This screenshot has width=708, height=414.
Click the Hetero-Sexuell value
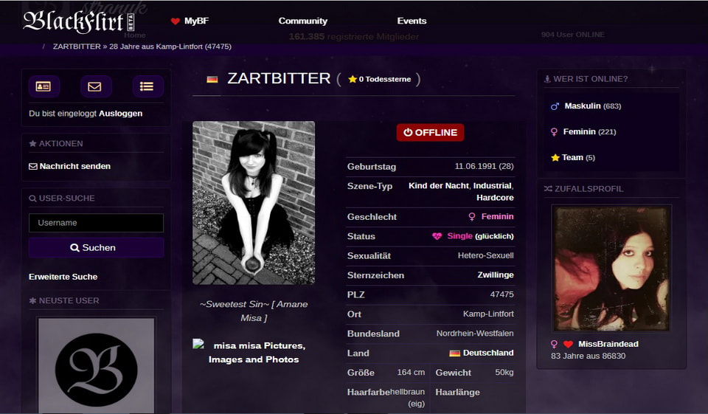(x=485, y=256)
